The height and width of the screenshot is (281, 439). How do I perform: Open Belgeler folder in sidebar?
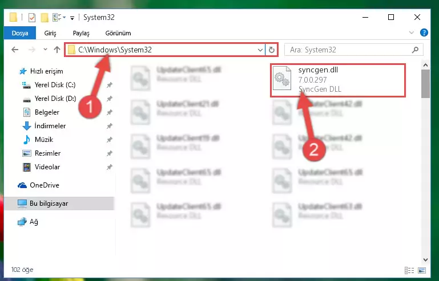point(41,112)
